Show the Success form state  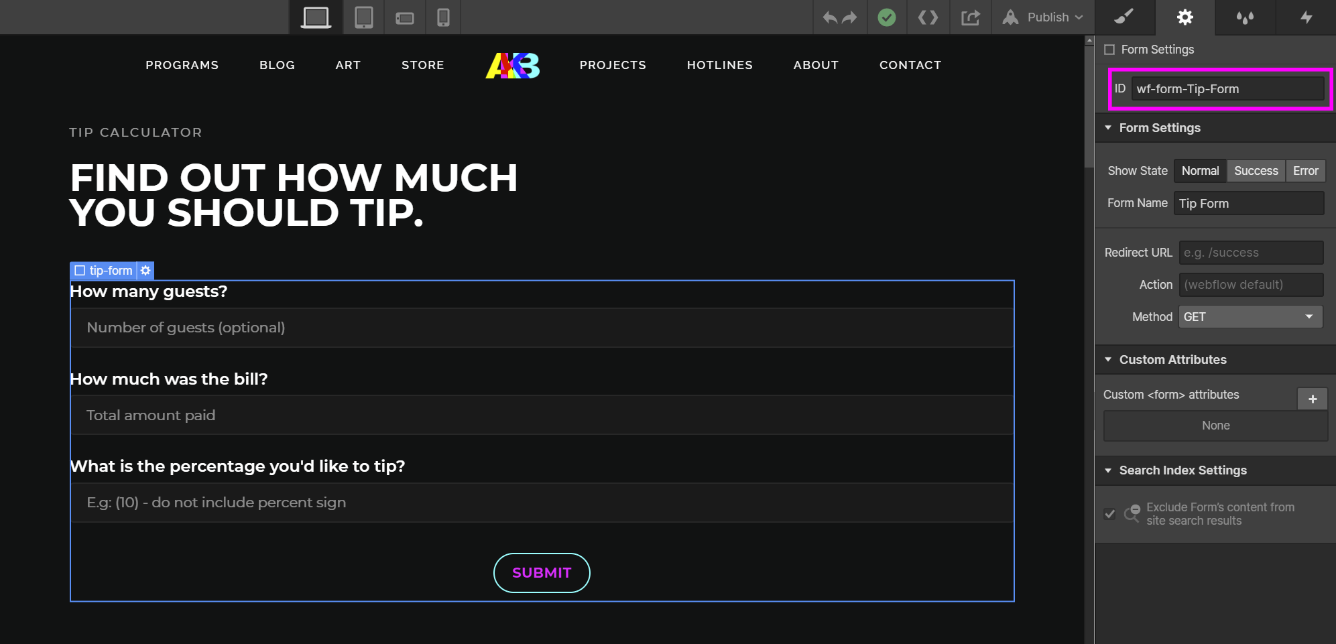1256,171
